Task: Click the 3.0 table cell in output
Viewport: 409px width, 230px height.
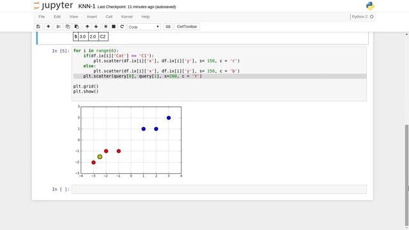Action: 82,37
